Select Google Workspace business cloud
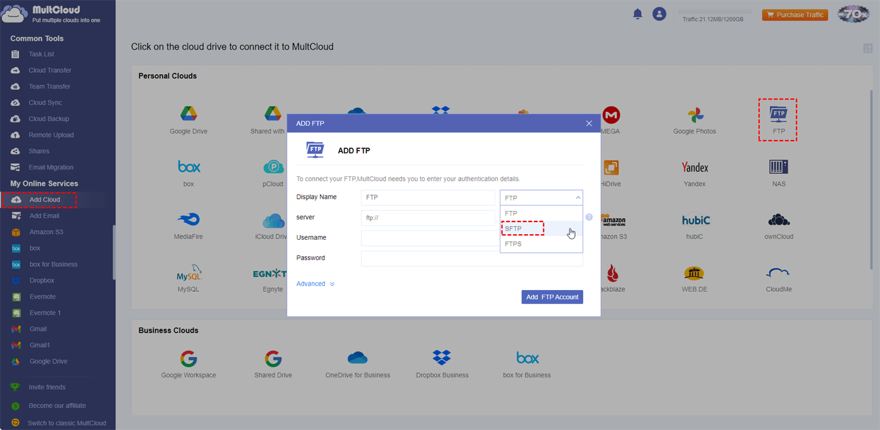This screenshot has width=880, height=430. click(x=189, y=358)
